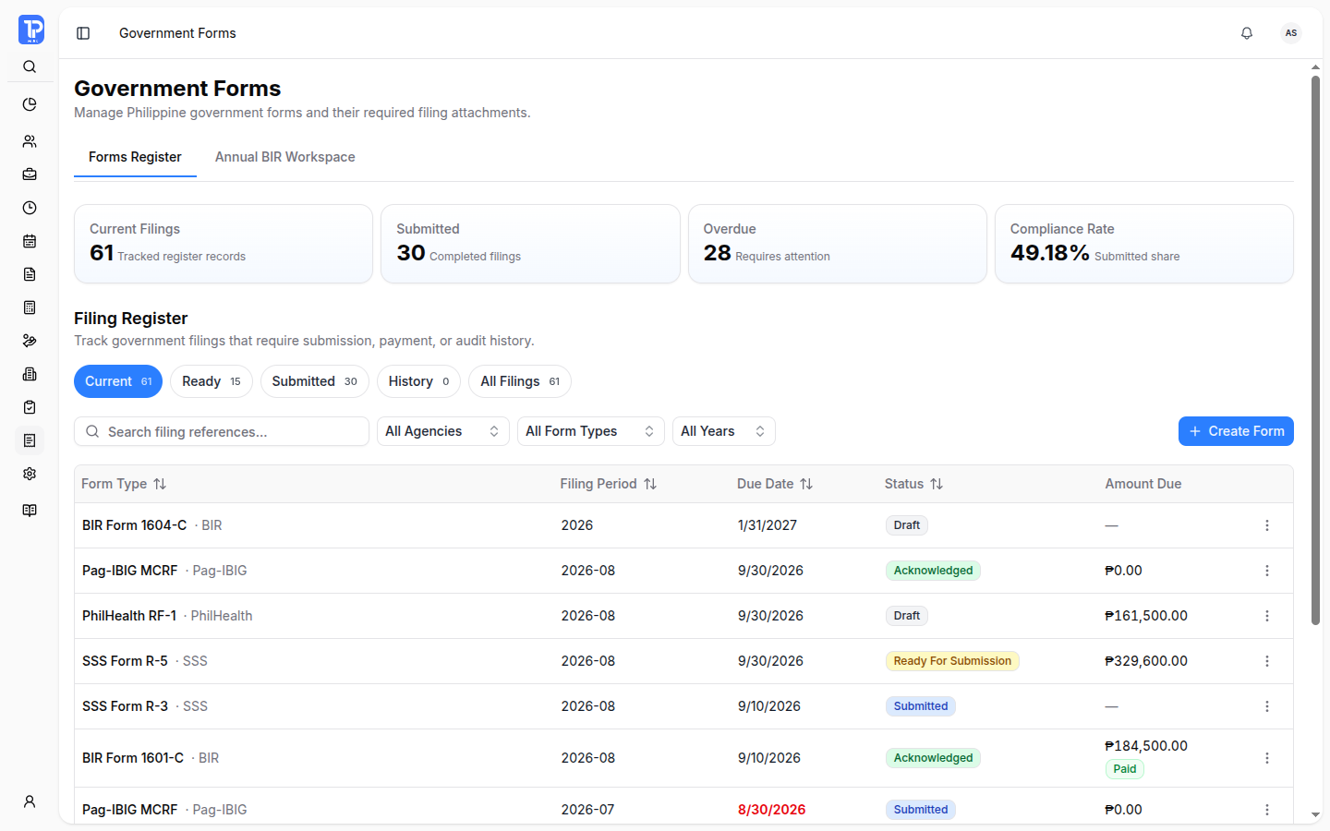This screenshot has width=1330, height=831.
Task: Open notifications bell icon
Action: (1247, 33)
